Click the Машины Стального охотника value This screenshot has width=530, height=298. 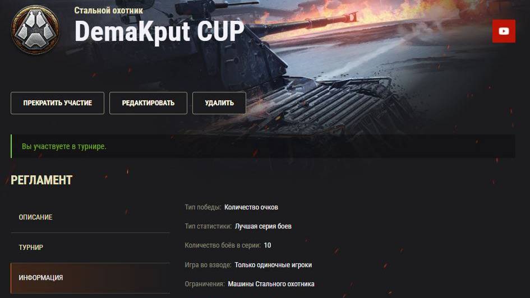[271, 284]
